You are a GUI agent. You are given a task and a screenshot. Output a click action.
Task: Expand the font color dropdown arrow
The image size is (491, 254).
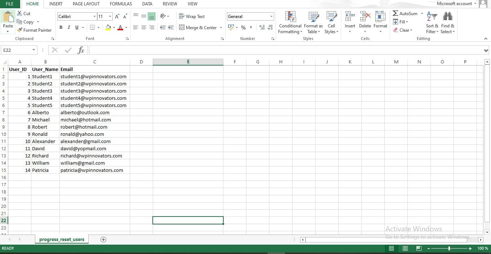[126, 27]
